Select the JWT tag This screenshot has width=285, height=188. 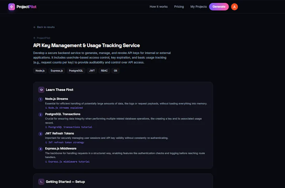[x=92, y=71]
